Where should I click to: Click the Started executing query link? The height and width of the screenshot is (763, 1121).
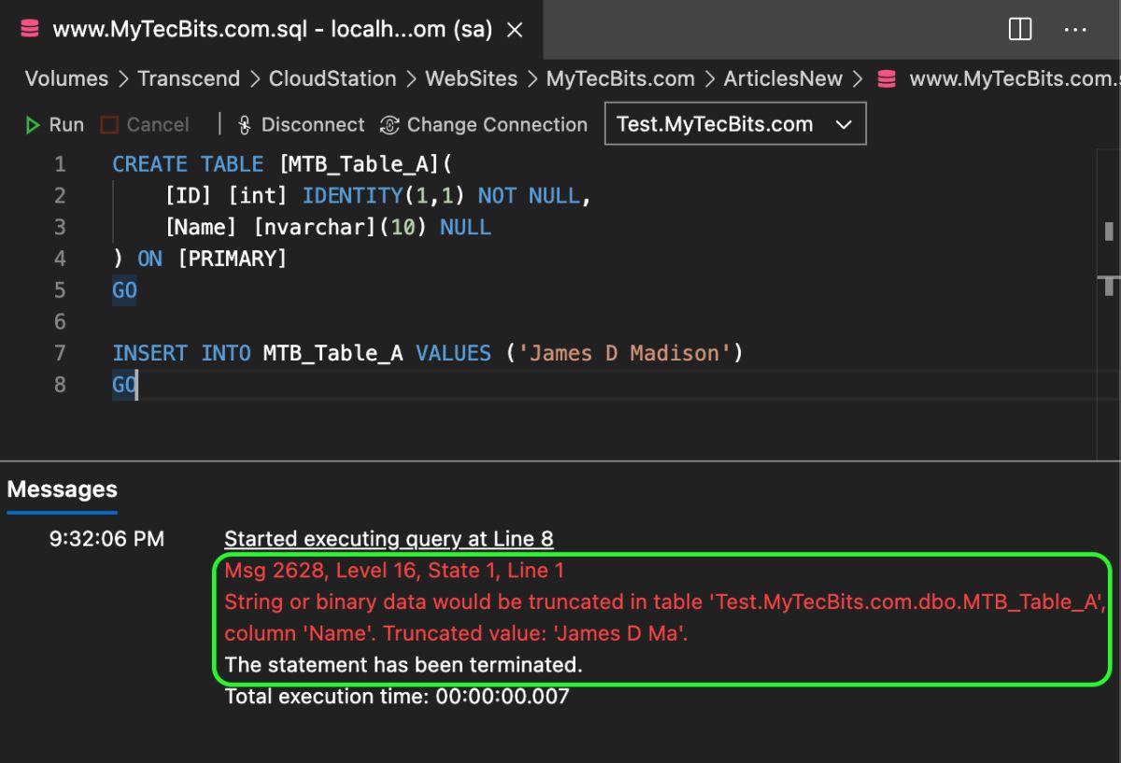[389, 539]
